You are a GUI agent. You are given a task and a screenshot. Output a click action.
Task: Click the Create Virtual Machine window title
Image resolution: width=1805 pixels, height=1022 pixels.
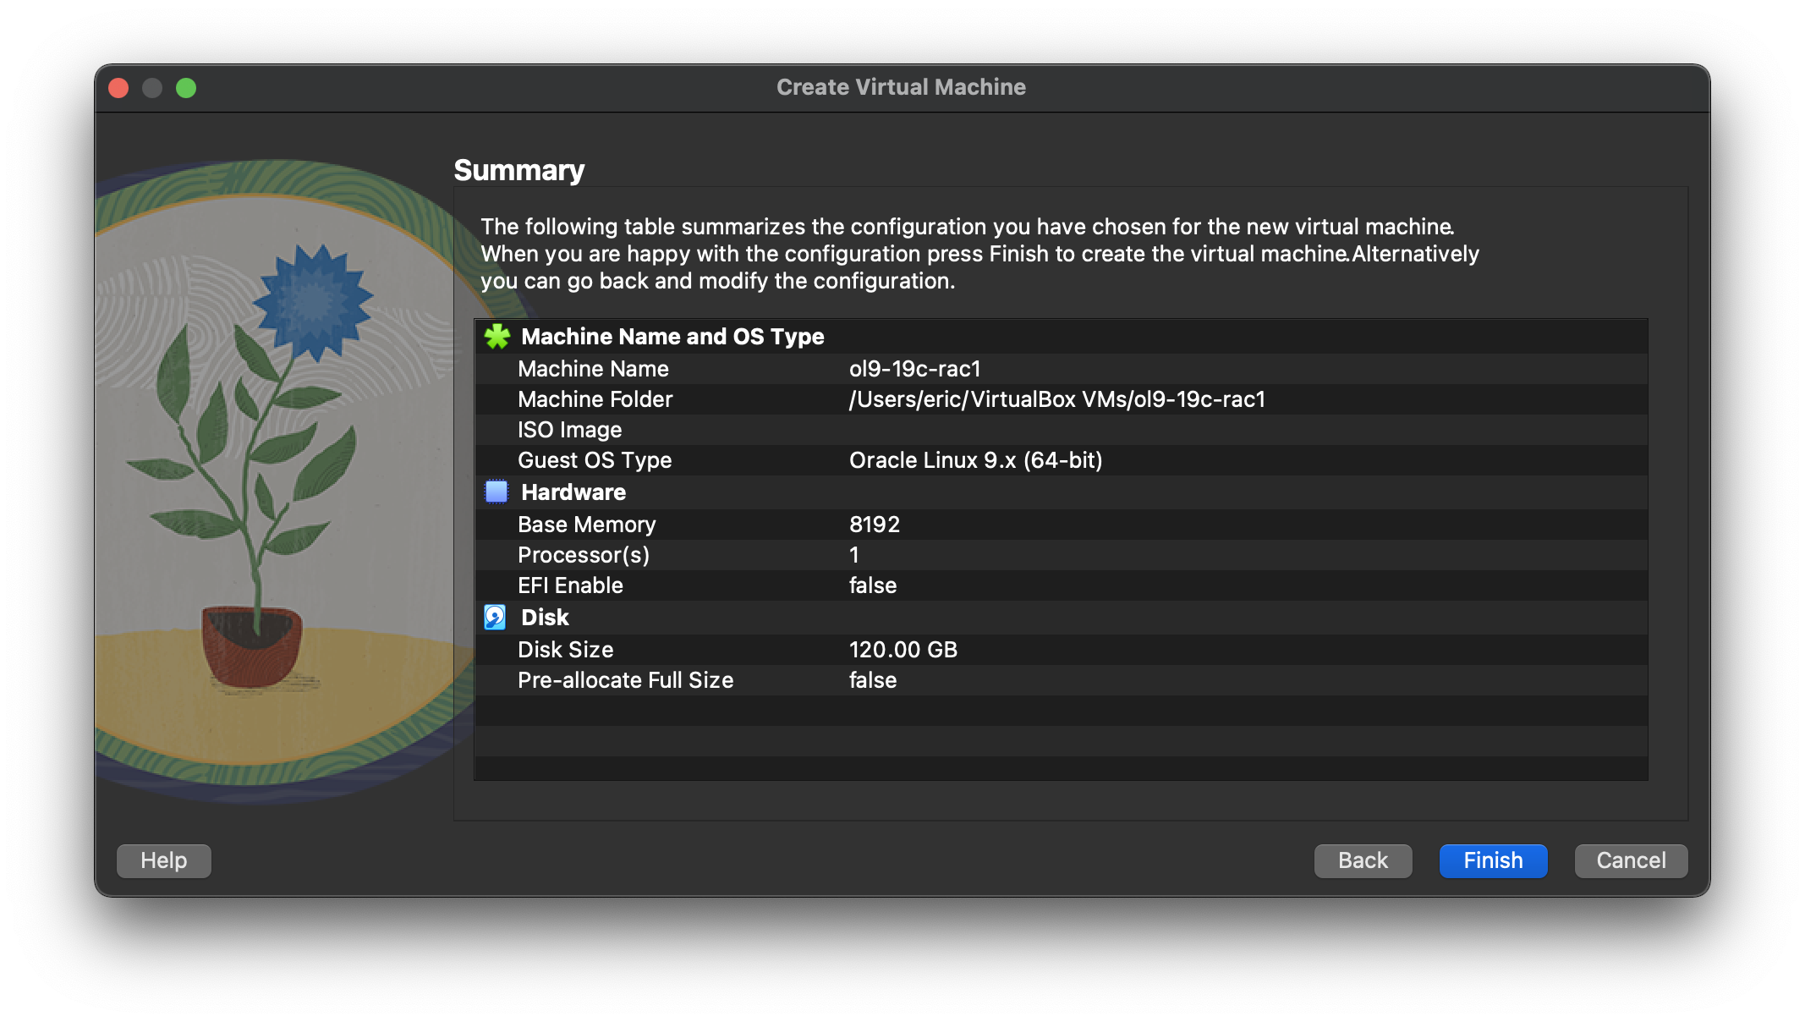point(901,87)
